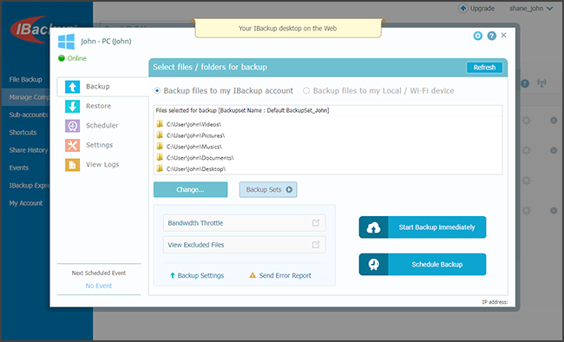Image resolution: width=564 pixels, height=342 pixels.
Task: Open the Settings tools icon
Action: [x=72, y=145]
